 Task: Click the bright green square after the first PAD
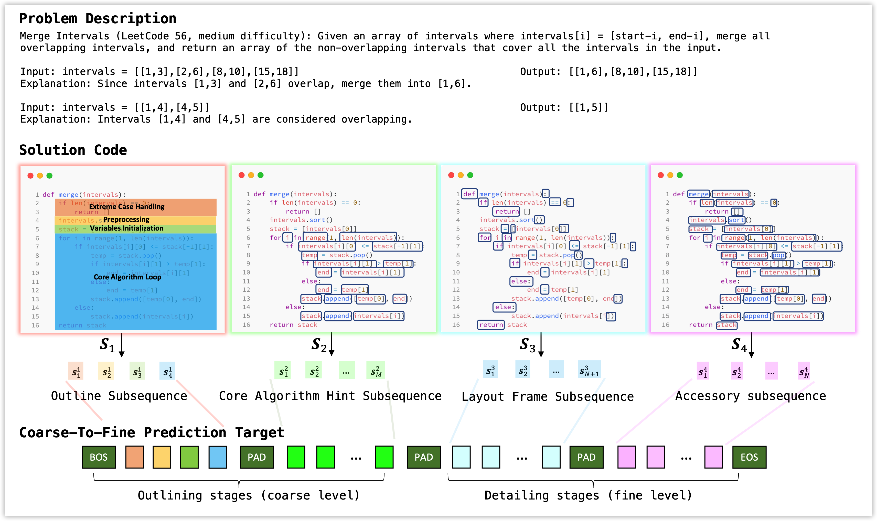[296, 457]
